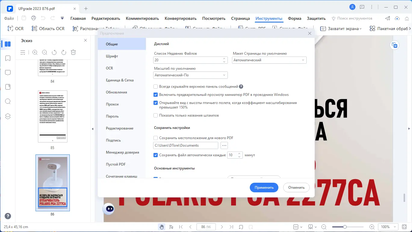Viewport: 412px width, 232px height.
Task: Open the Bookmarks panel in the sidebar
Action: click(x=8, y=58)
